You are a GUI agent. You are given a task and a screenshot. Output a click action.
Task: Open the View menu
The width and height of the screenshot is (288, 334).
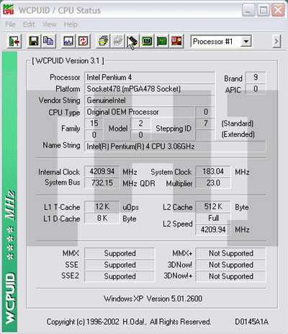[x=49, y=25]
